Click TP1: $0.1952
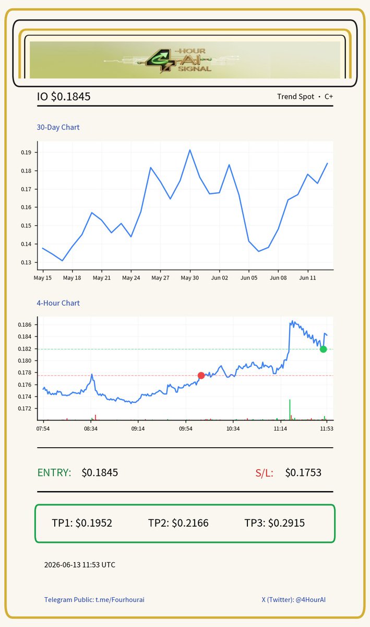Image resolution: width=370 pixels, height=627 pixels. [82, 523]
